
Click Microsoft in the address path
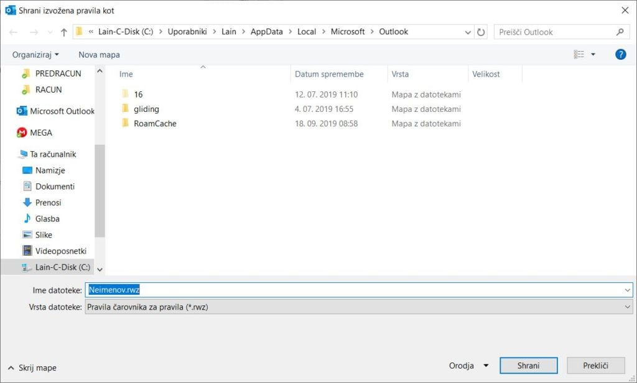point(348,32)
